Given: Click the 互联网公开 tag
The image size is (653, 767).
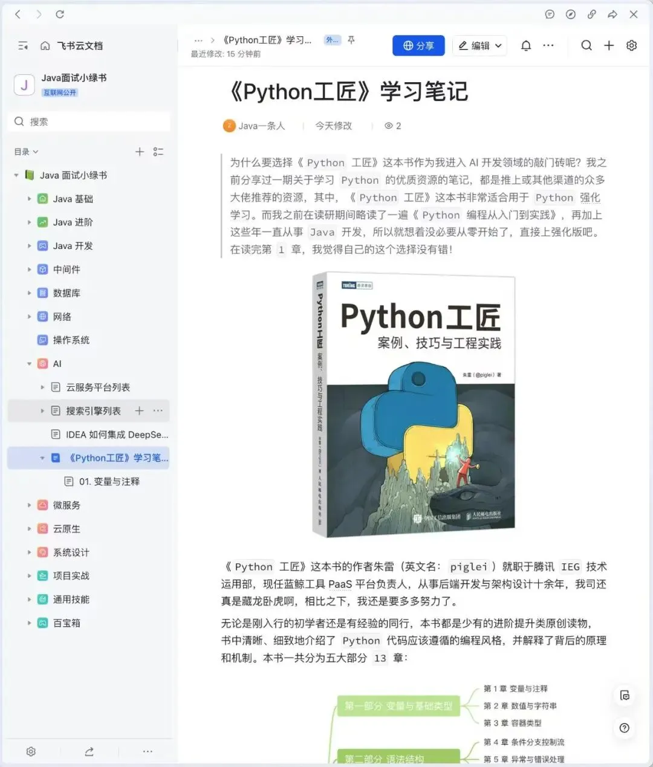Looking at the screenshot, I should 60,92.
